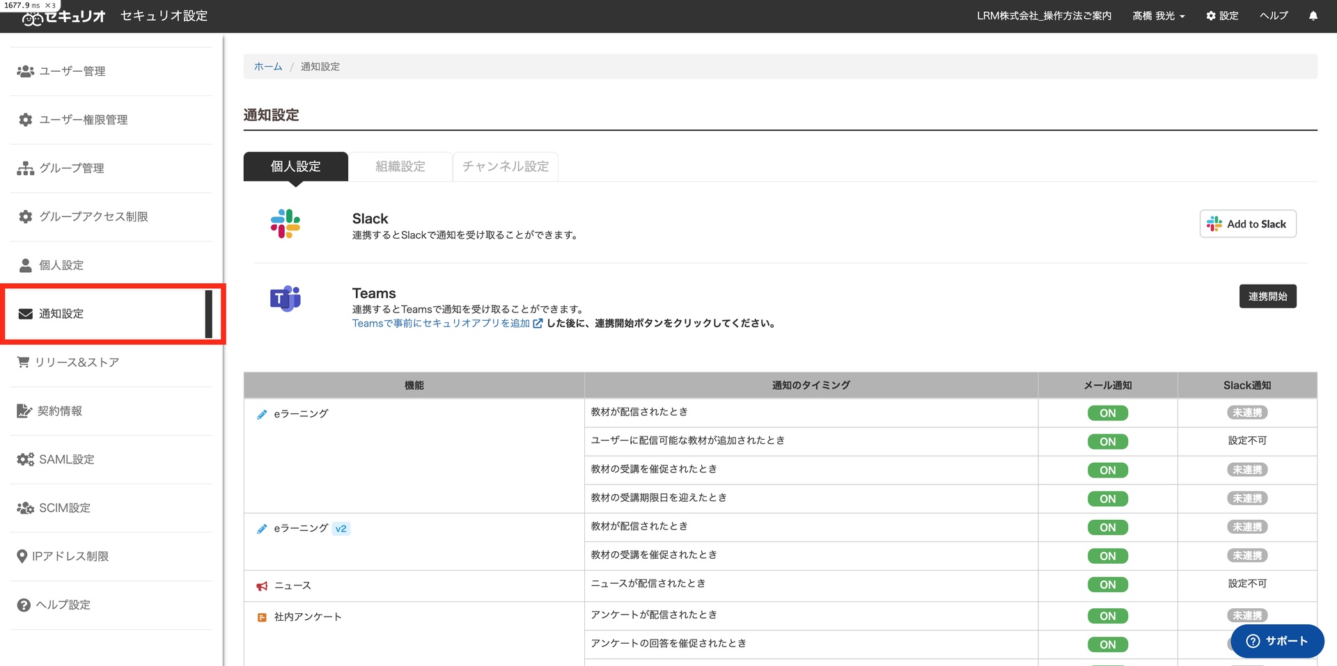Click the survey icon beside 社内アンケート
Image resolution: width=1337 pixels, height=666 pixels.
coord(262,617)
